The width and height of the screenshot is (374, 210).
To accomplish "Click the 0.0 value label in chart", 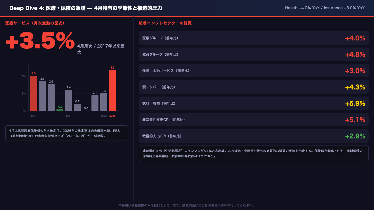I will 86,108.
